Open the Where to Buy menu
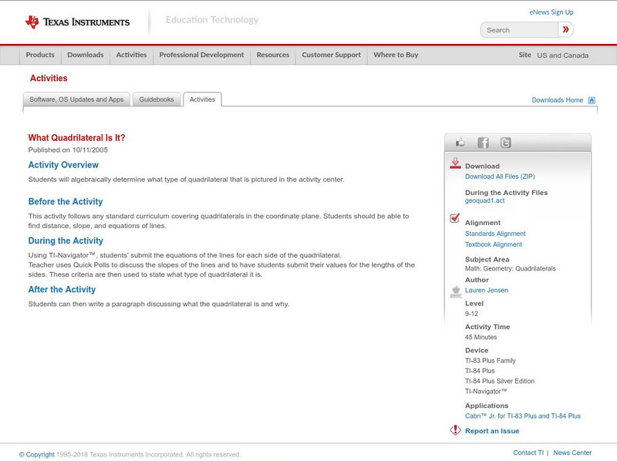Screen dimensions: 617x461 click(396, 55)
